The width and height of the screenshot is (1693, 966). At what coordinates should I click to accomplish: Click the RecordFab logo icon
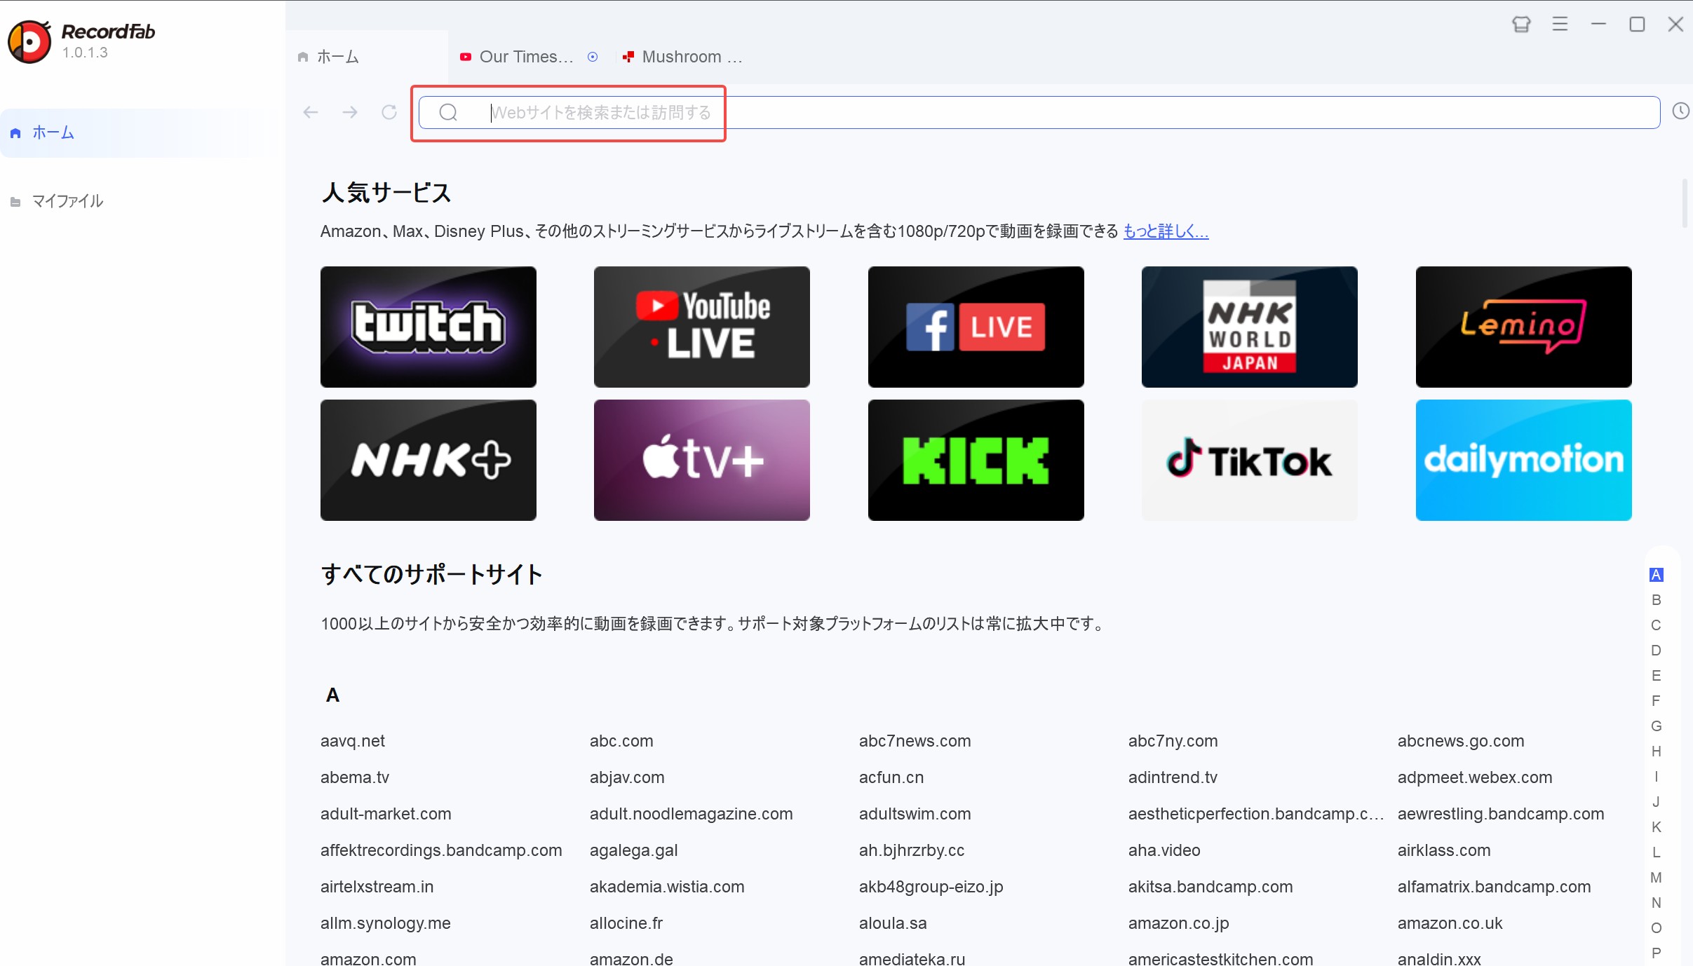click(29, 41)
